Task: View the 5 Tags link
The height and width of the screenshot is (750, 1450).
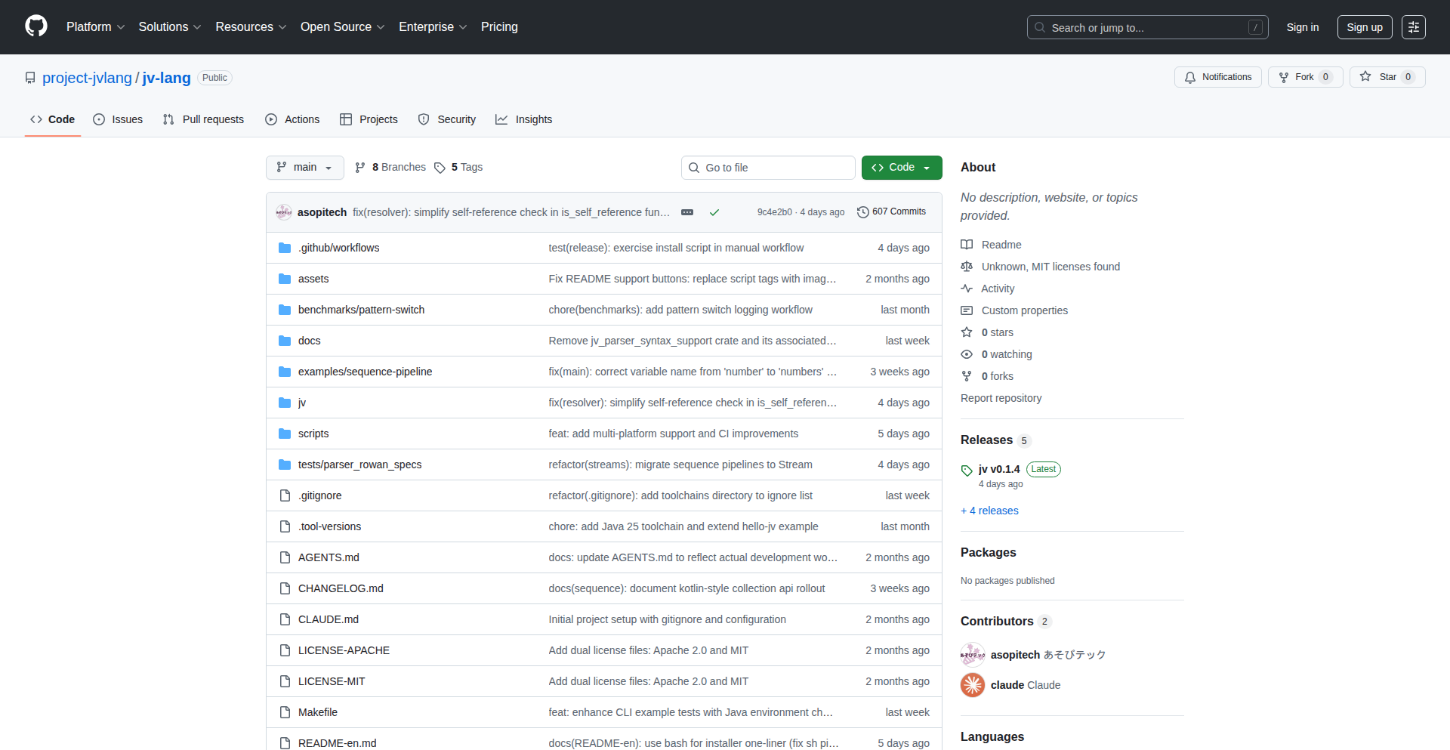Action: coord(458,168)
